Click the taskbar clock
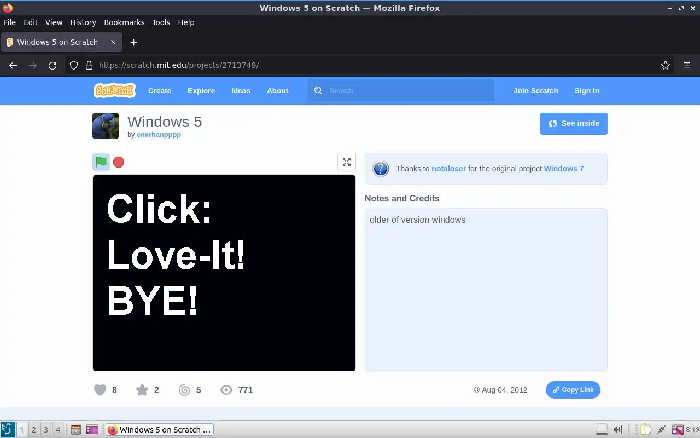This screenshot has width=700, height=438. (x=692, y=430)
